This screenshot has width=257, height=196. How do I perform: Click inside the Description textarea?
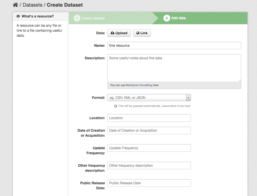point(174,68)
